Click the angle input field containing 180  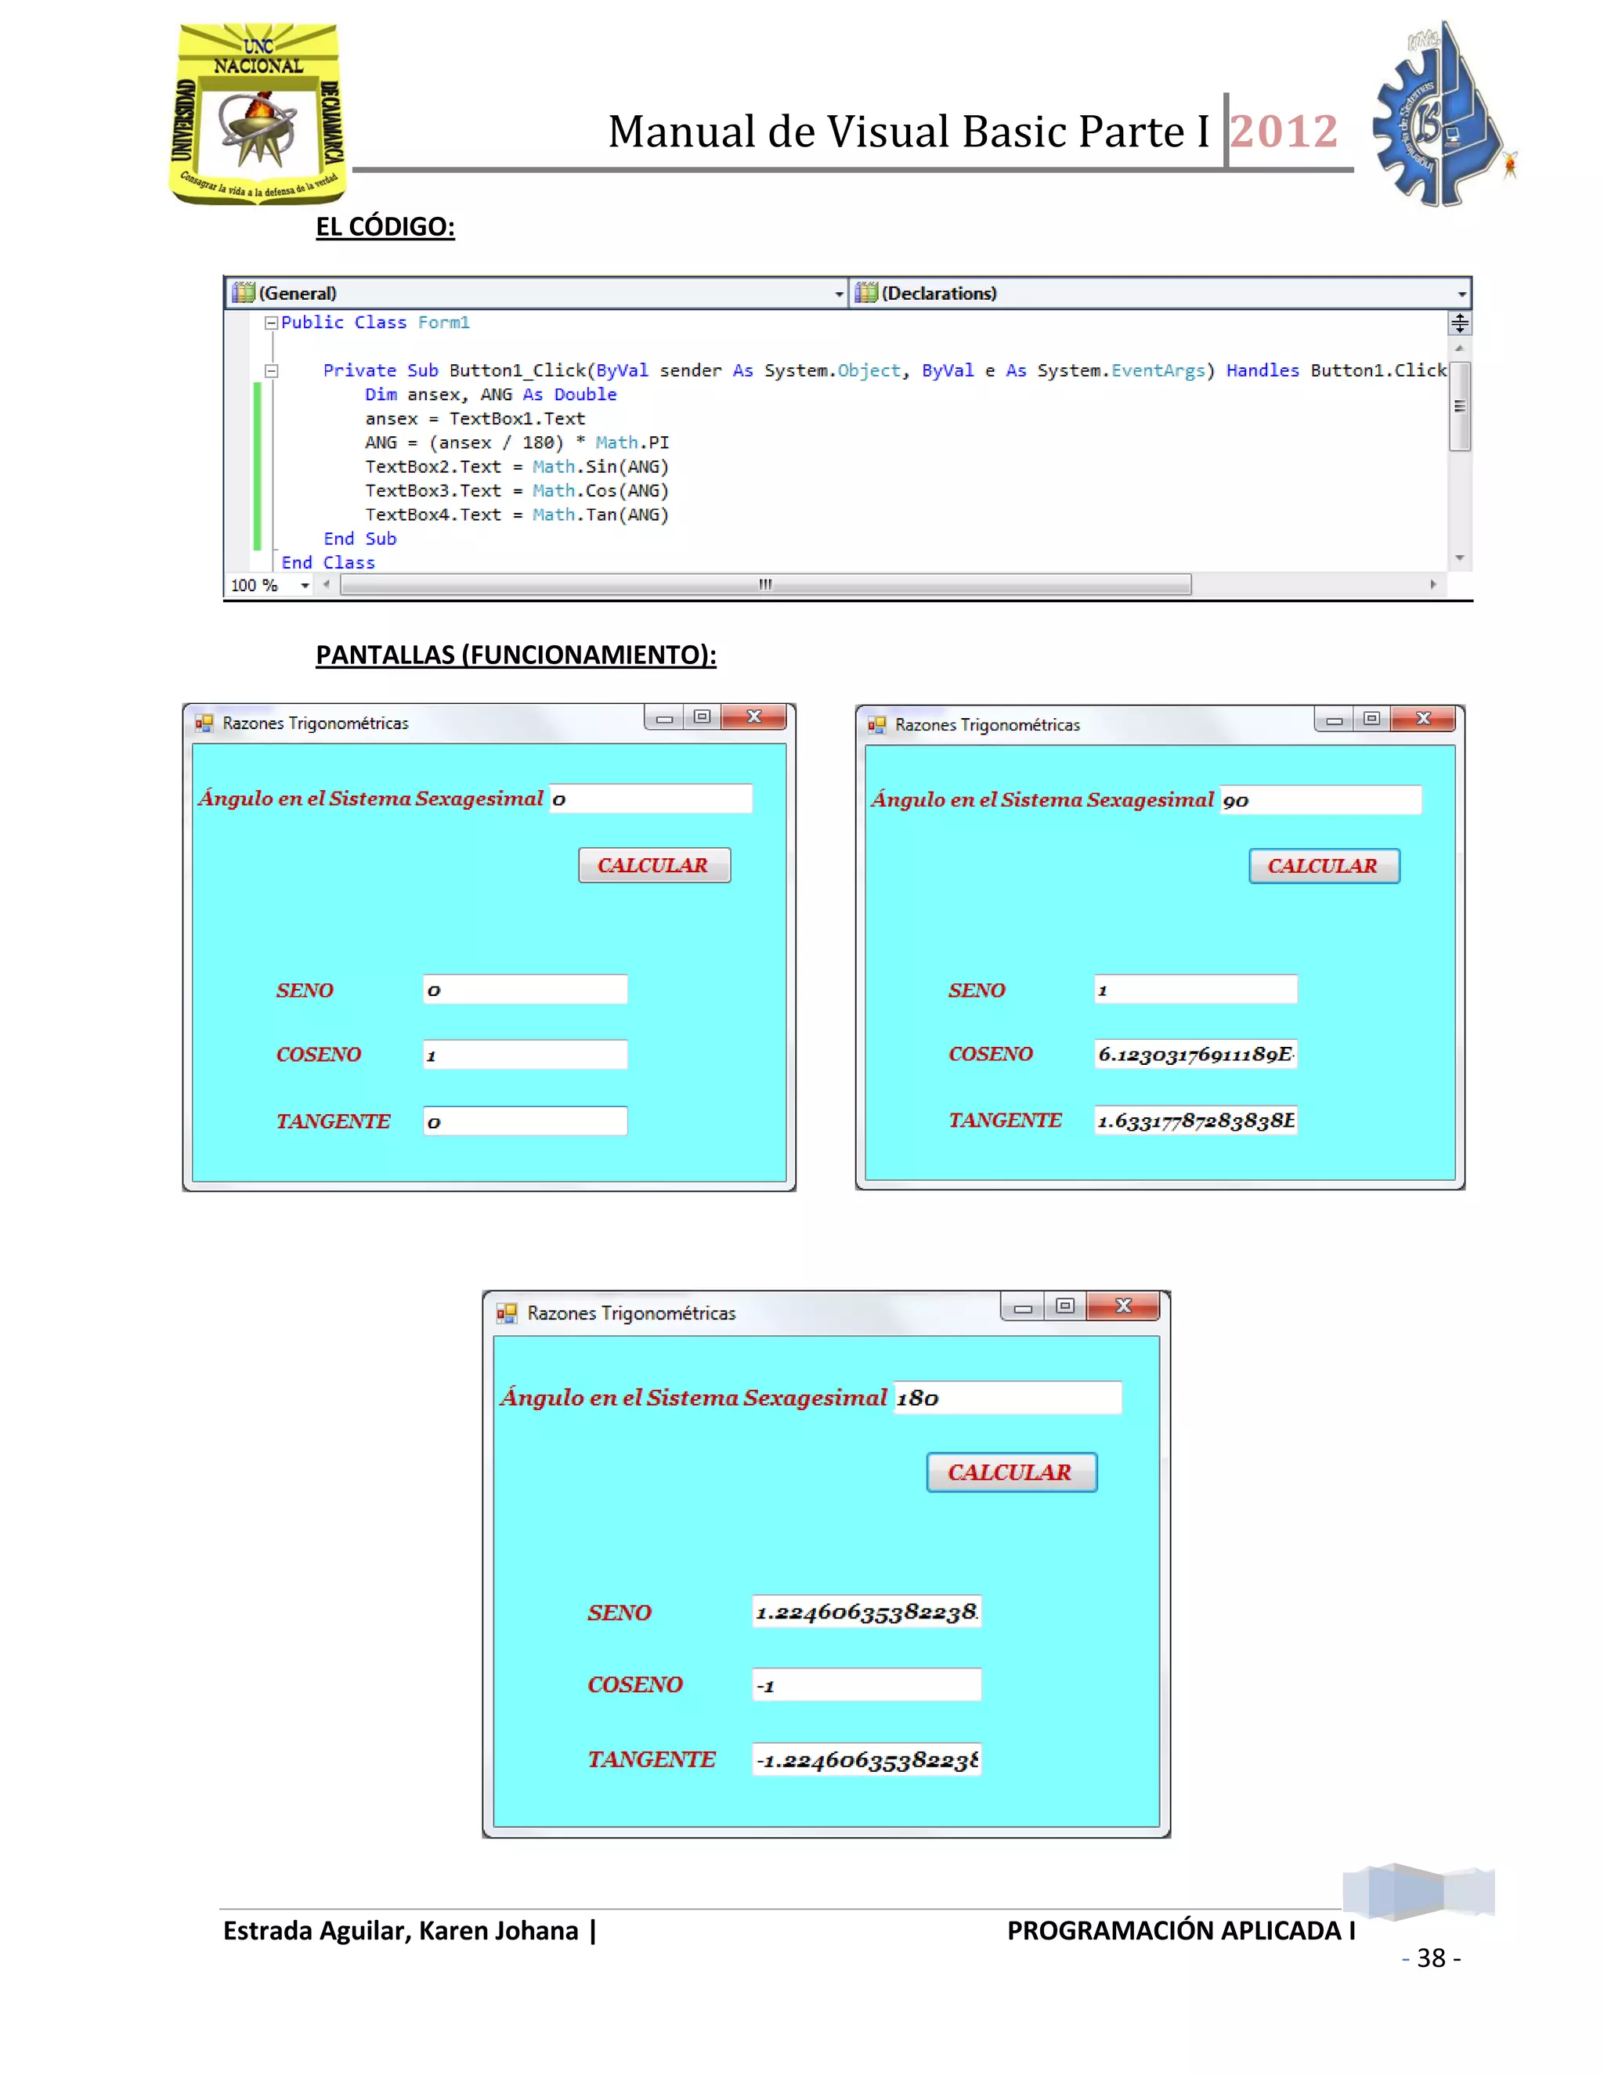pyautogui.click(x=1007, y=1398)
